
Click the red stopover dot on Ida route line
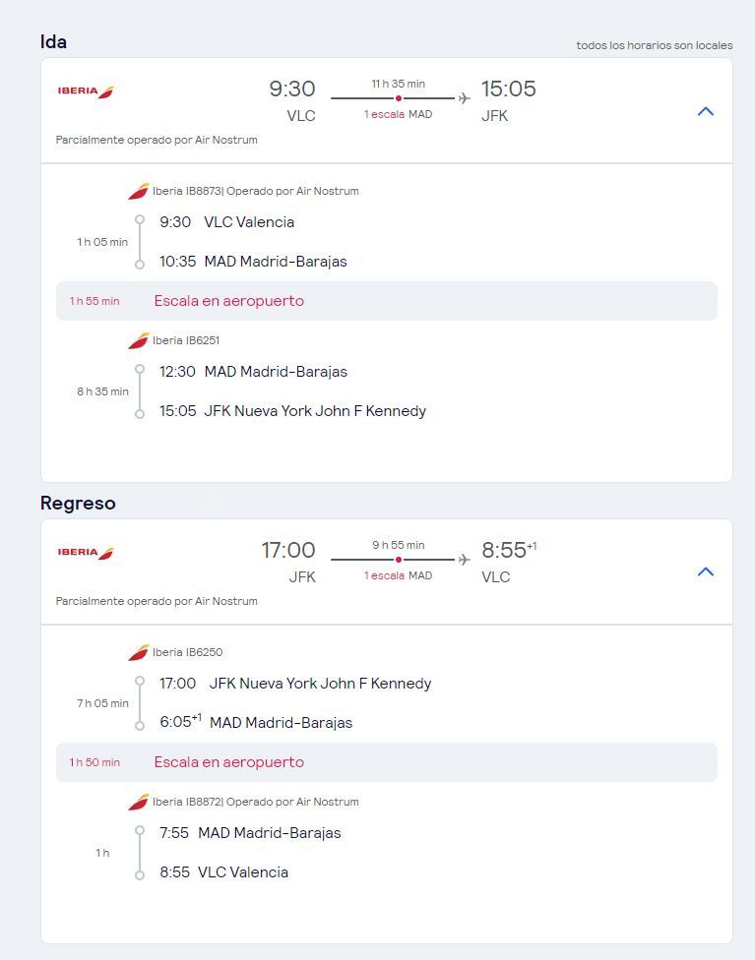tap(399, 98)
